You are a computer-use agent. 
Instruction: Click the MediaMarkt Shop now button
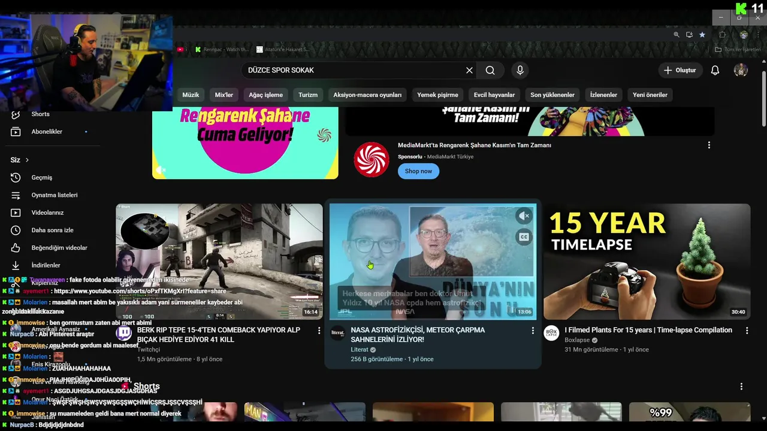[x=418, y=171]
